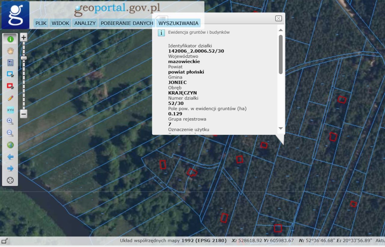Click the Y coordinate 605983.67
The height and width of the screenshot is (247, 385).
tap(281, 240)
